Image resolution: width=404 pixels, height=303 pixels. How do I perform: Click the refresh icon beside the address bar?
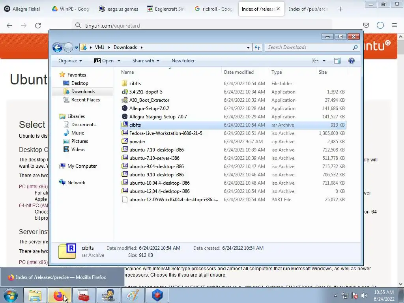tap(257, 47)
